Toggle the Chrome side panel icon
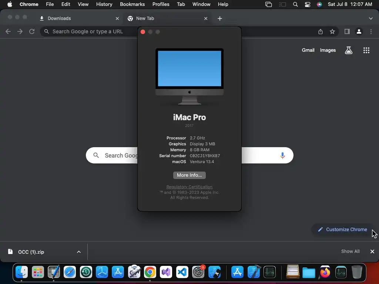The image size is (379, 284). [x=347, y=31]
